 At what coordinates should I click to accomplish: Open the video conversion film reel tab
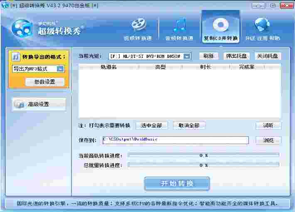(x=138, y=28)
